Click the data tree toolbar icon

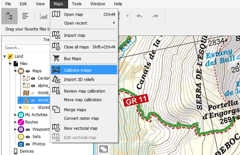[9, 16]
